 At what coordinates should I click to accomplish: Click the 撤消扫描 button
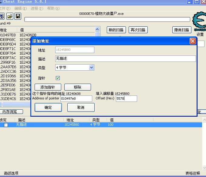point(182,30)
